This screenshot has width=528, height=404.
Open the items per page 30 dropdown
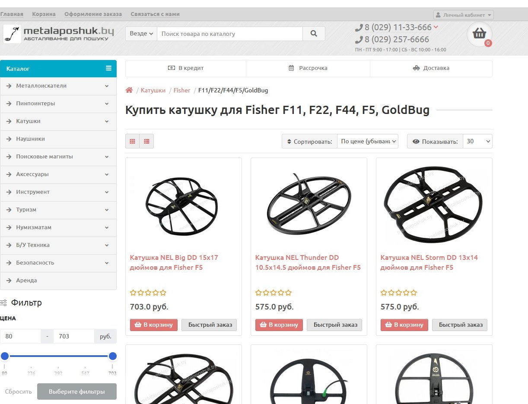(477, 142)
